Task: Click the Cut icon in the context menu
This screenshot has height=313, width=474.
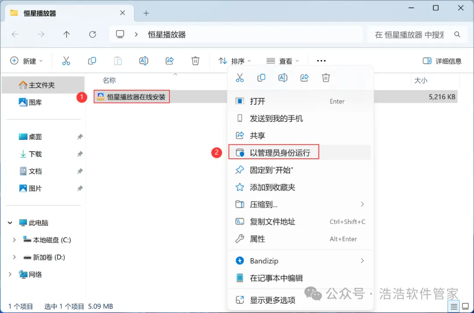Action: (240, 78)
